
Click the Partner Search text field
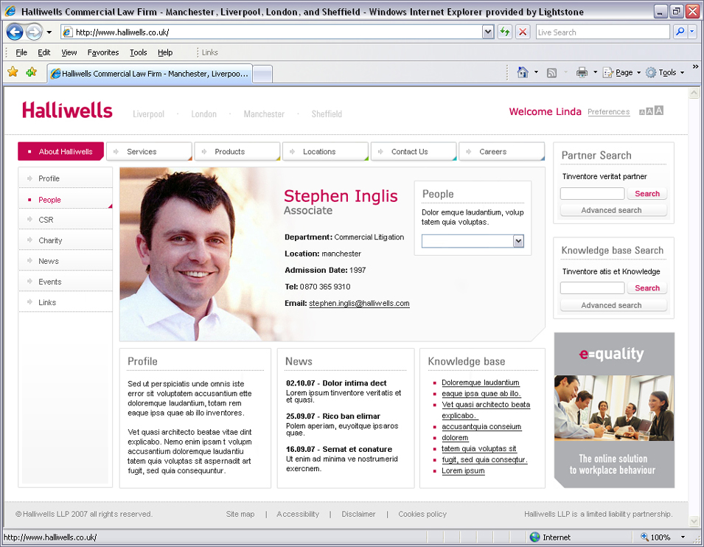tap(592, 194)
